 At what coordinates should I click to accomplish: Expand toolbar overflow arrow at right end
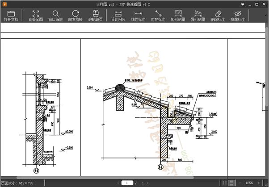point(266,16)
